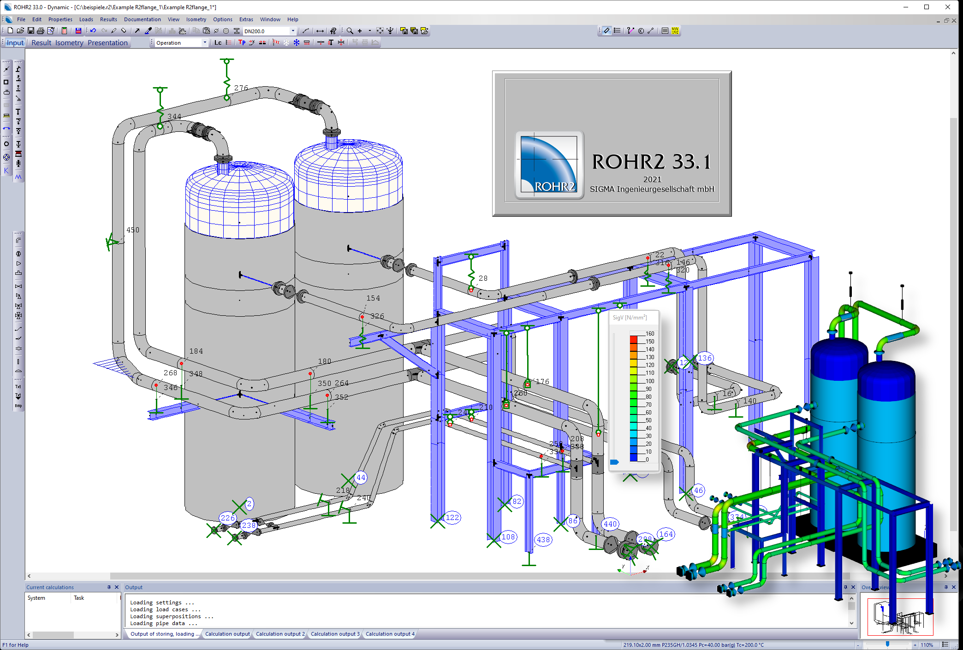This screenshot has height=650, width=963.
Task: Open the Output of storing, loading tab
Action: [165, 634]
